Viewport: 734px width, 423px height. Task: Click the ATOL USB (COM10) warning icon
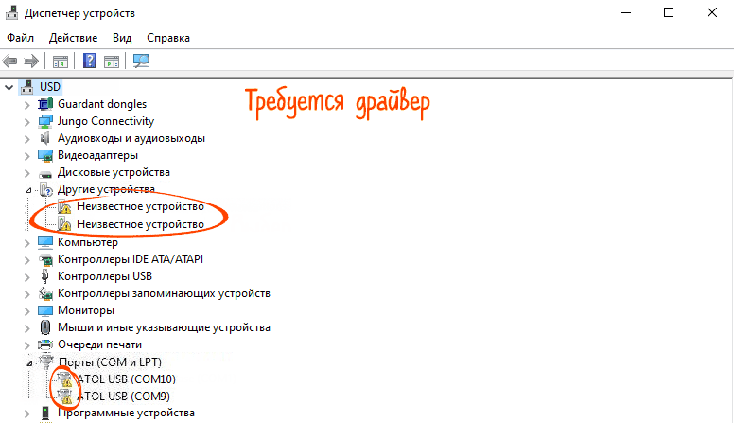(64, 379)
